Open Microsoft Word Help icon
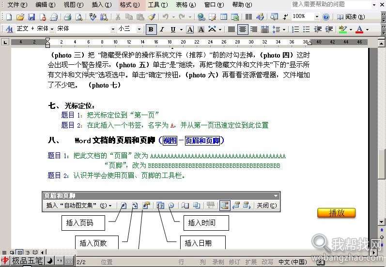 click(x=326, y=17)
